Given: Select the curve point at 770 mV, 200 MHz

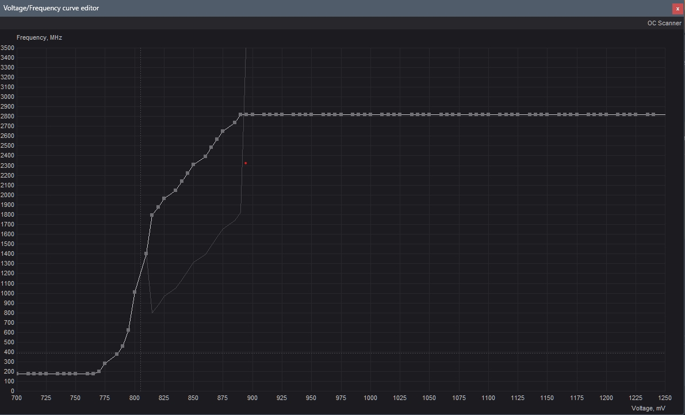Looking at the screenshot, I should 99,371.
